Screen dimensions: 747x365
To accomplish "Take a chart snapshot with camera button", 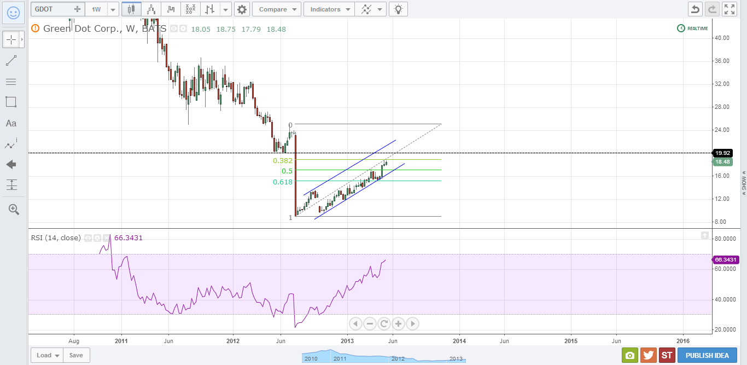I will point(630,355).
